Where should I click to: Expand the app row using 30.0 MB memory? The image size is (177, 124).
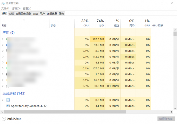tap(3, 86)
